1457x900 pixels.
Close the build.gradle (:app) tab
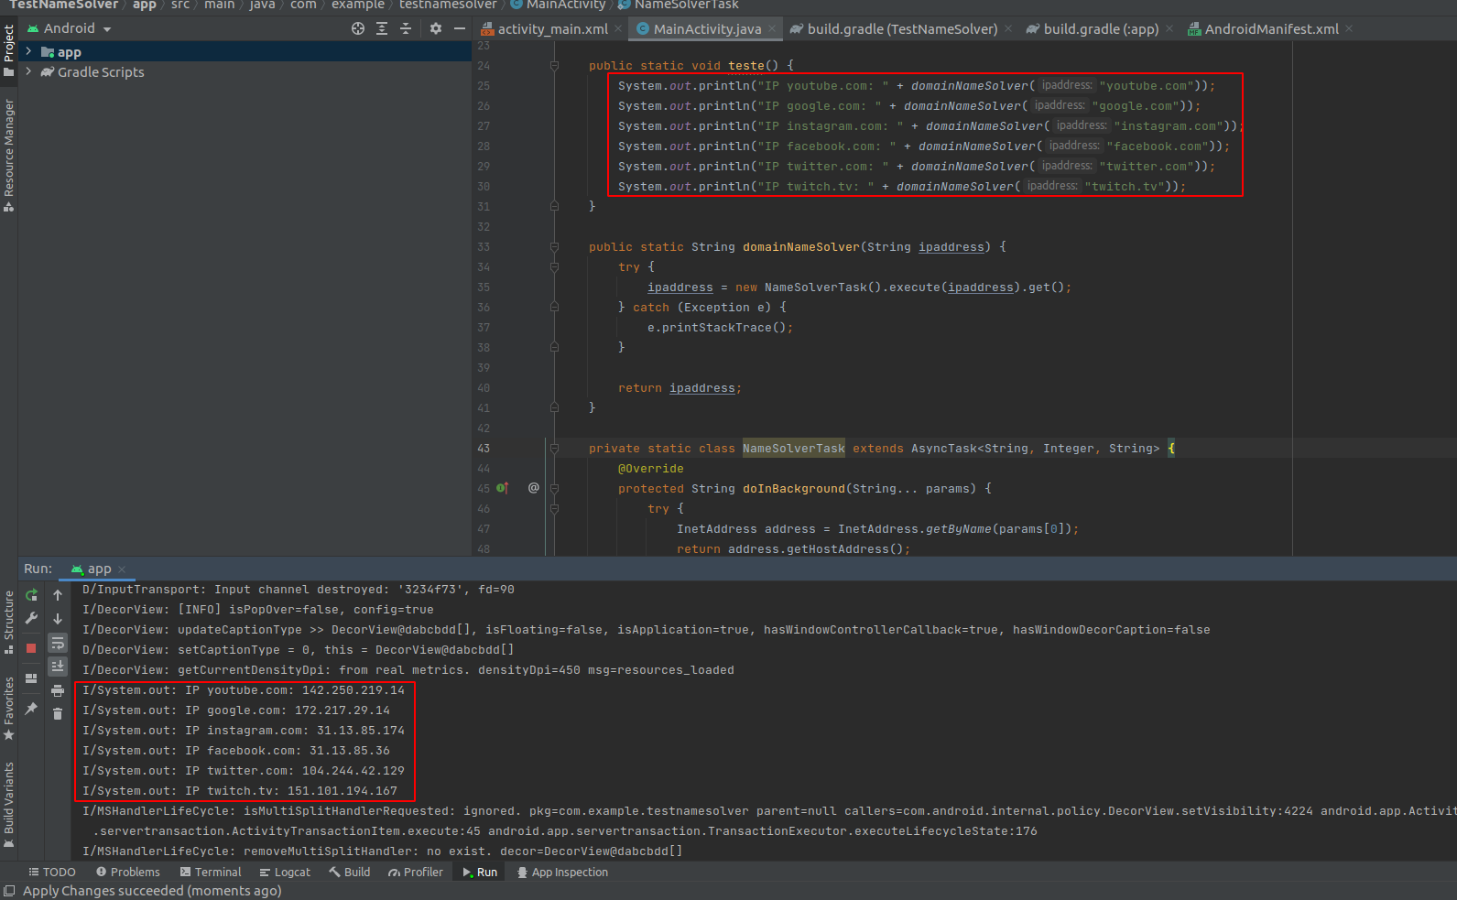(1169, 29)
